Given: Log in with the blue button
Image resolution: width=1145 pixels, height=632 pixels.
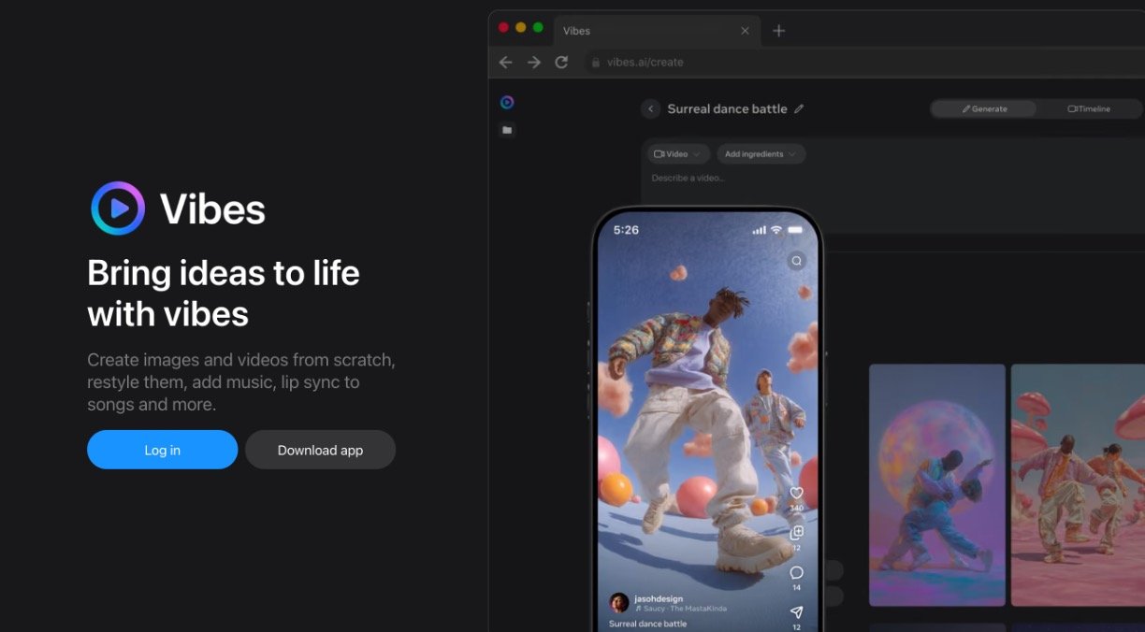Looking at the screenshot, I should (x=162, y=450).
